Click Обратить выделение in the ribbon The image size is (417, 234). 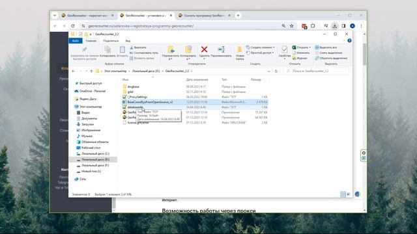coord(331,58)
